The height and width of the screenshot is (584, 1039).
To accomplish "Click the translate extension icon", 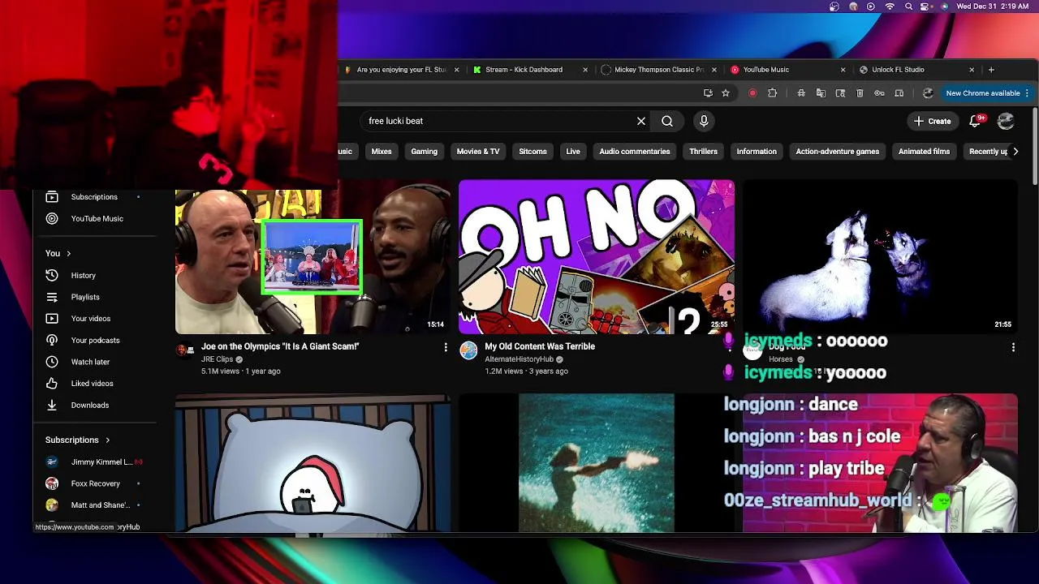I will coord(821,93).
